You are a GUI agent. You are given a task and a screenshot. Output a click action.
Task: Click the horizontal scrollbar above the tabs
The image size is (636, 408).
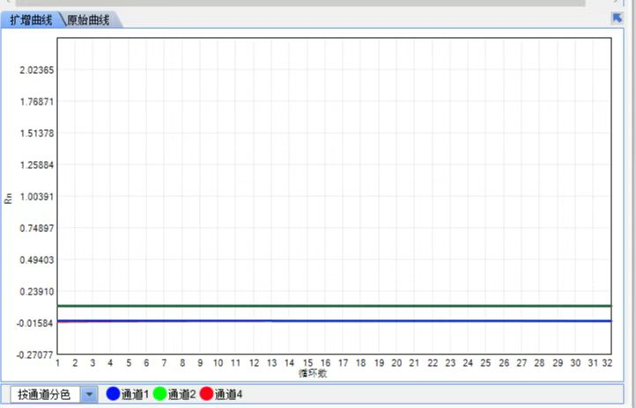click(x=300, y=3)
